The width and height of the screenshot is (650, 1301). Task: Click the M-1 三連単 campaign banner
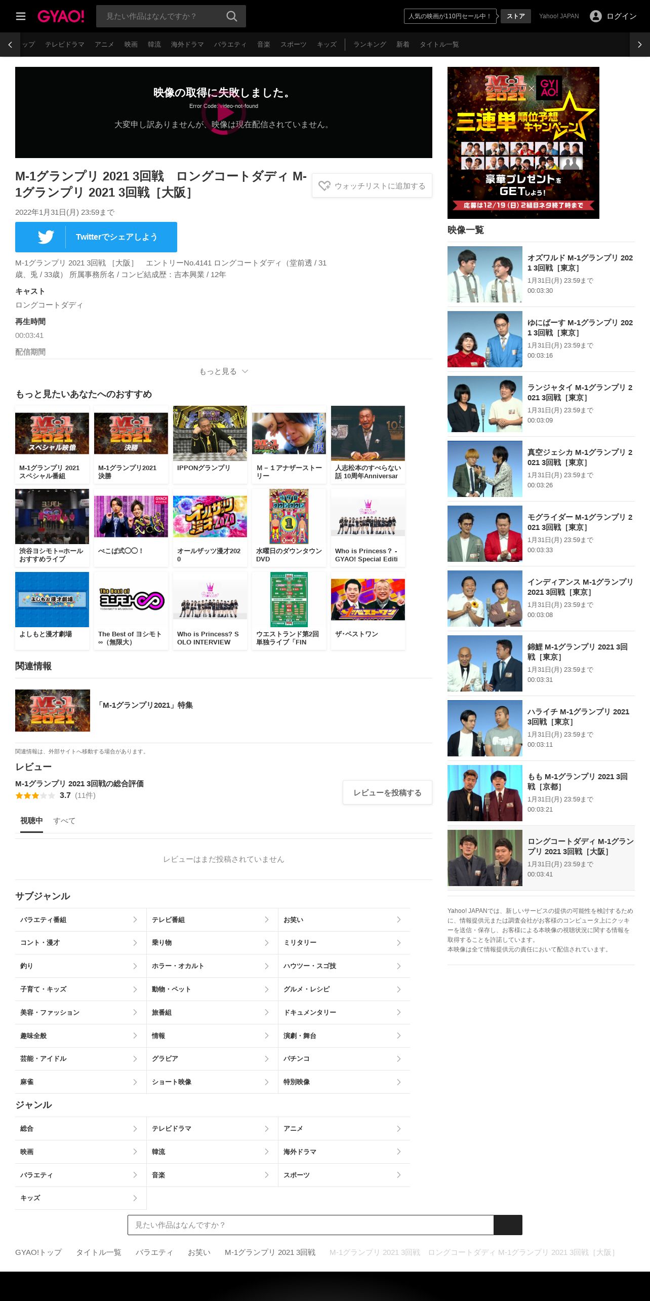click(x=523, y=143)
